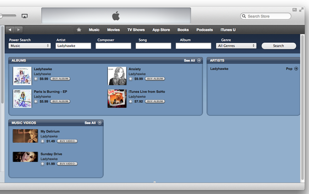Viewport: 309px width, 194px height.
Task: Open the Power Search Music dropdown
Action: pyautogui.click(x=29, y=46)
